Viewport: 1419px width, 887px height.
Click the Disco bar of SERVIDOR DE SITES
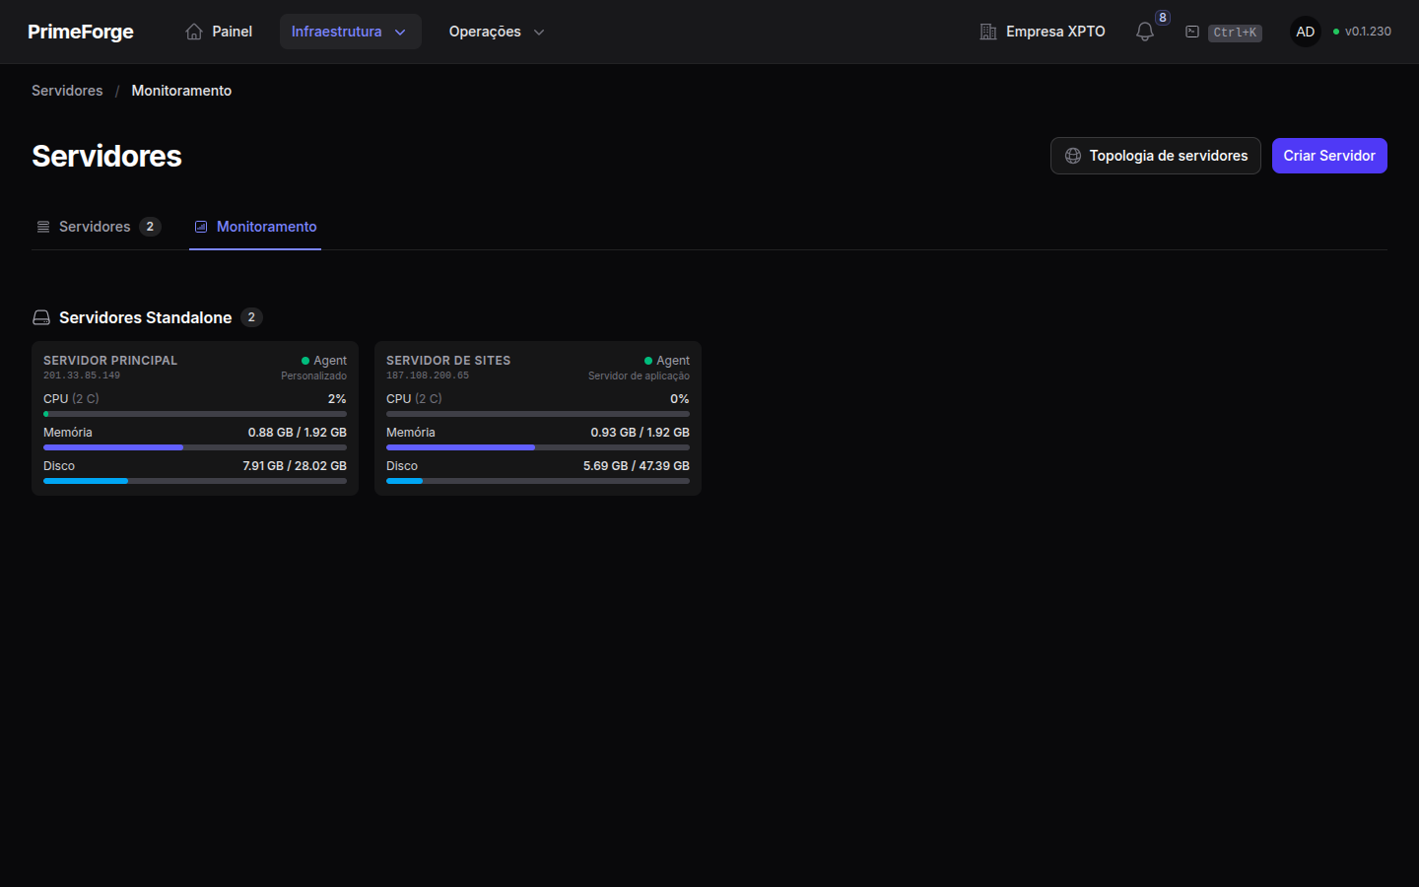pyautogui.click(x=538, y=481)
